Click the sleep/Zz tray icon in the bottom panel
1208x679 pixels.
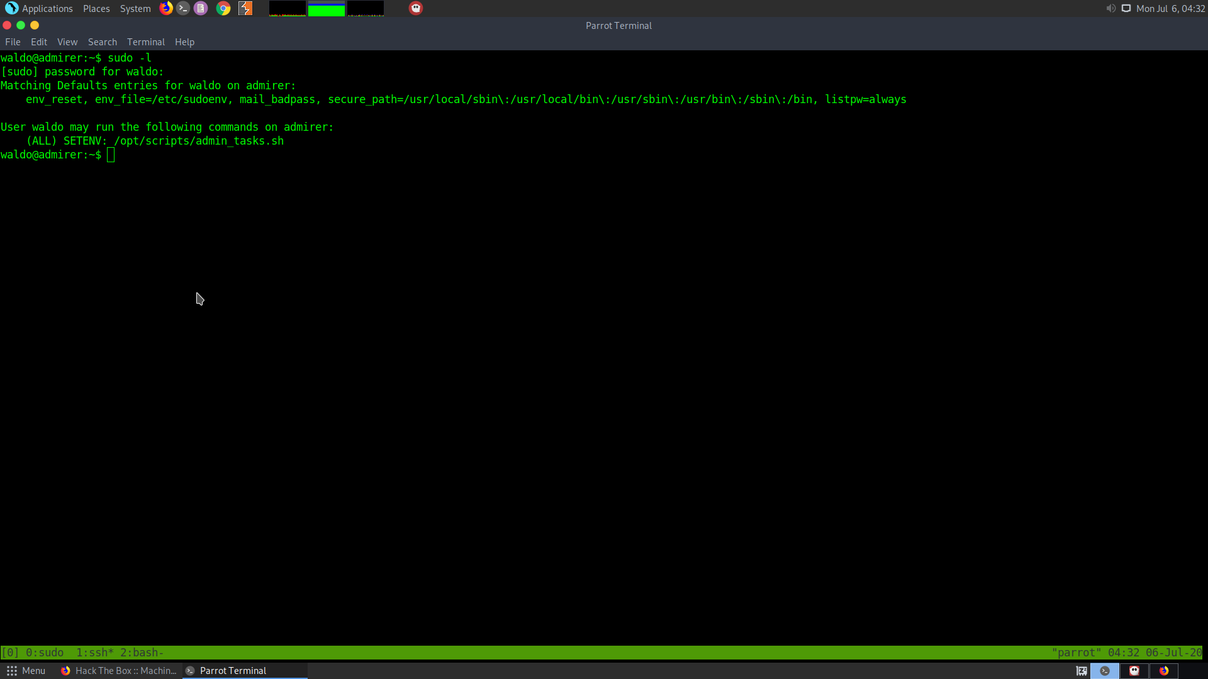pyautogui.click(x=1082, y=671)
